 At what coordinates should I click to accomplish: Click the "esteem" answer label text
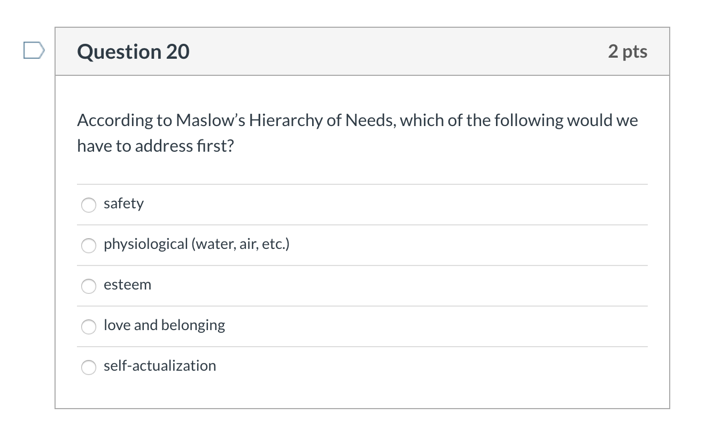click(x=127, y=285)
